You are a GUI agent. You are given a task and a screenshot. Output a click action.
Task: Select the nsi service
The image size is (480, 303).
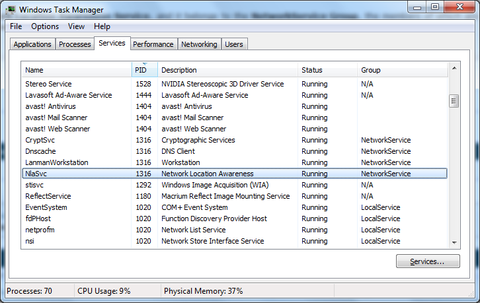click(x=30, y=241)
